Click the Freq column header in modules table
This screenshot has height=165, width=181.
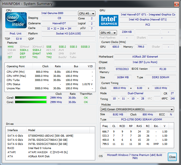click(x=105, y=126)
